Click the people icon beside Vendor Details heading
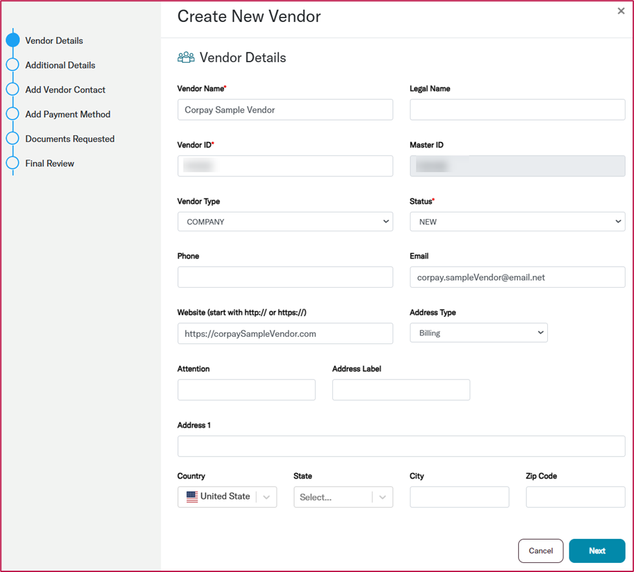The height and width of the screenshot is (572, 634). pos(185,57)
